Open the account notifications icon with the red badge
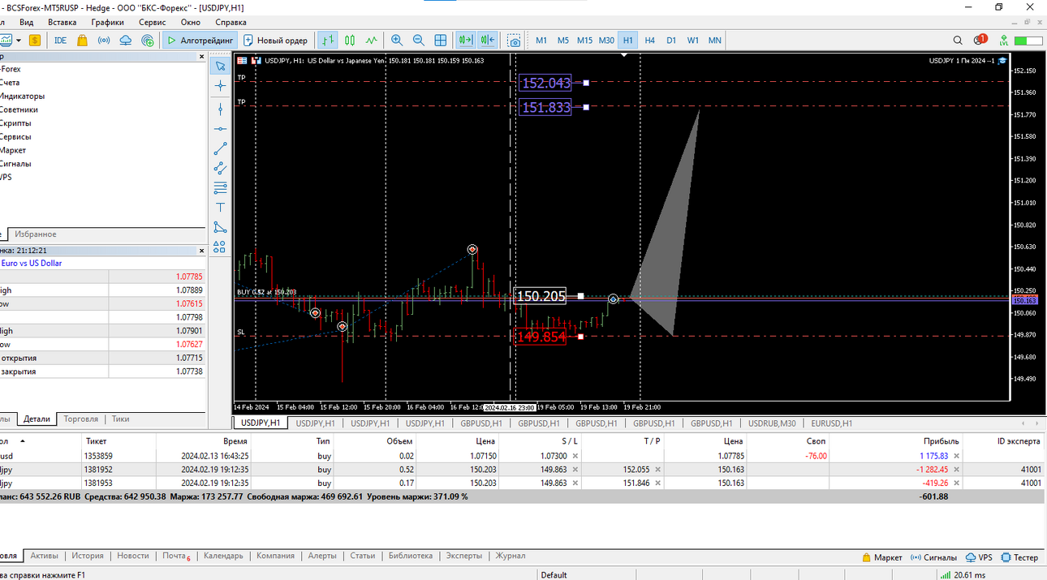 click(980, 40)
